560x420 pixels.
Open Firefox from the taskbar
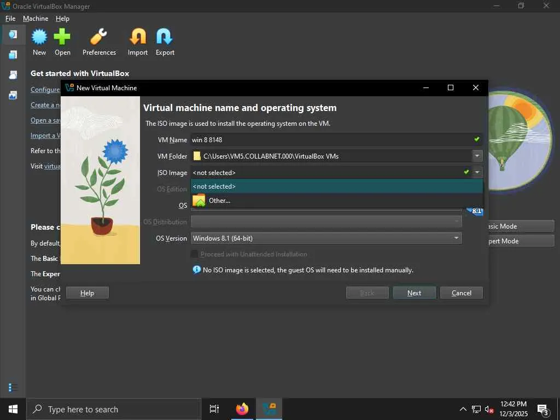242,409
